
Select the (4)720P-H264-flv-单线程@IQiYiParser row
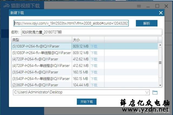click(85, 66)
